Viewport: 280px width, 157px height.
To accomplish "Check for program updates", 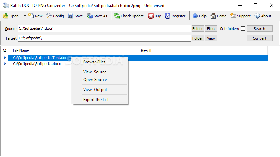I will pos(129,16).
